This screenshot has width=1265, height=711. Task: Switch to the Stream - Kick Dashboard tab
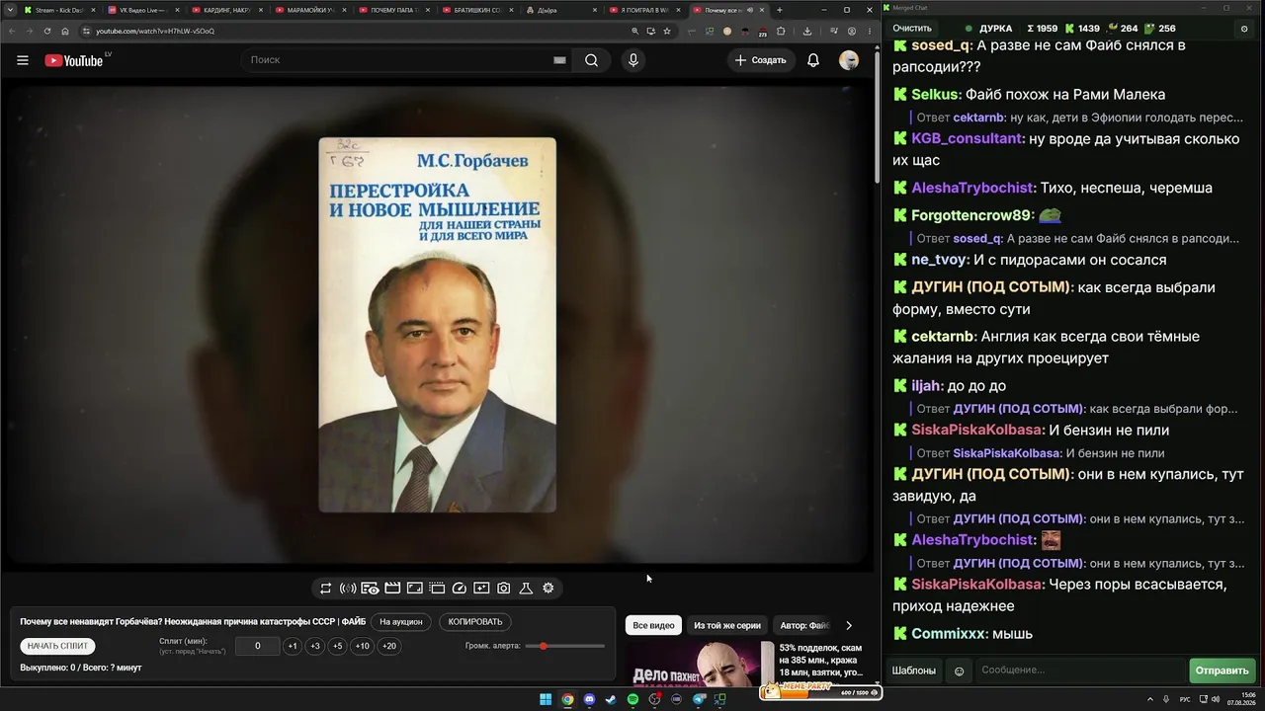[59, 10]
